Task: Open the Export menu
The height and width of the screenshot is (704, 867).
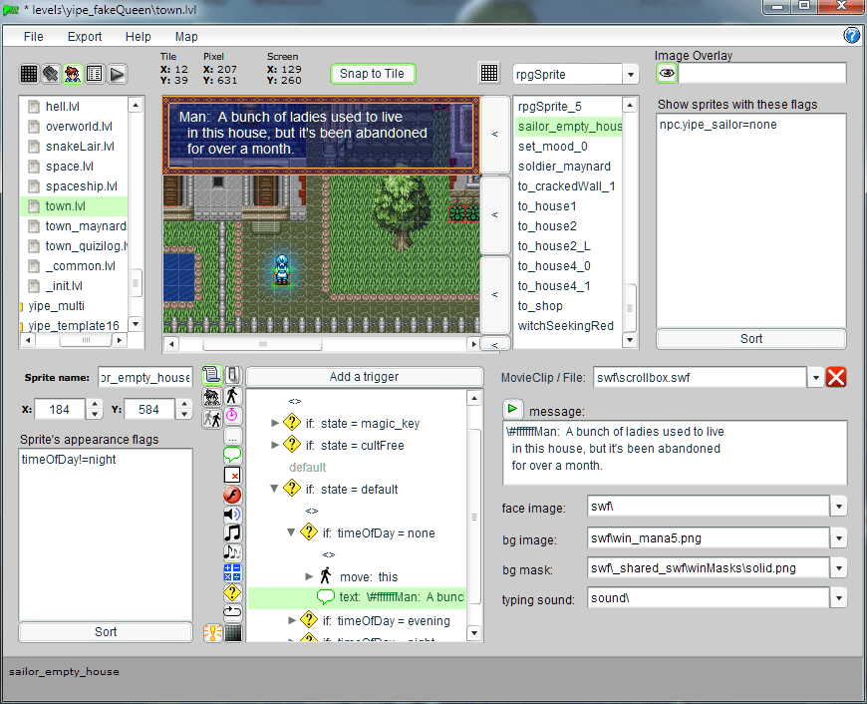Action: [x=85, y=37]
